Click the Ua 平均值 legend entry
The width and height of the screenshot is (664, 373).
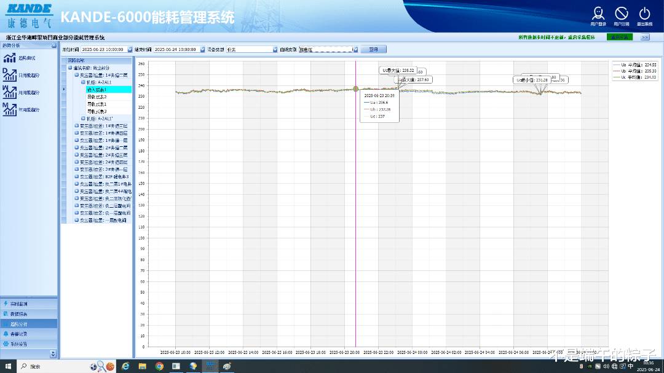coord(635,65)
